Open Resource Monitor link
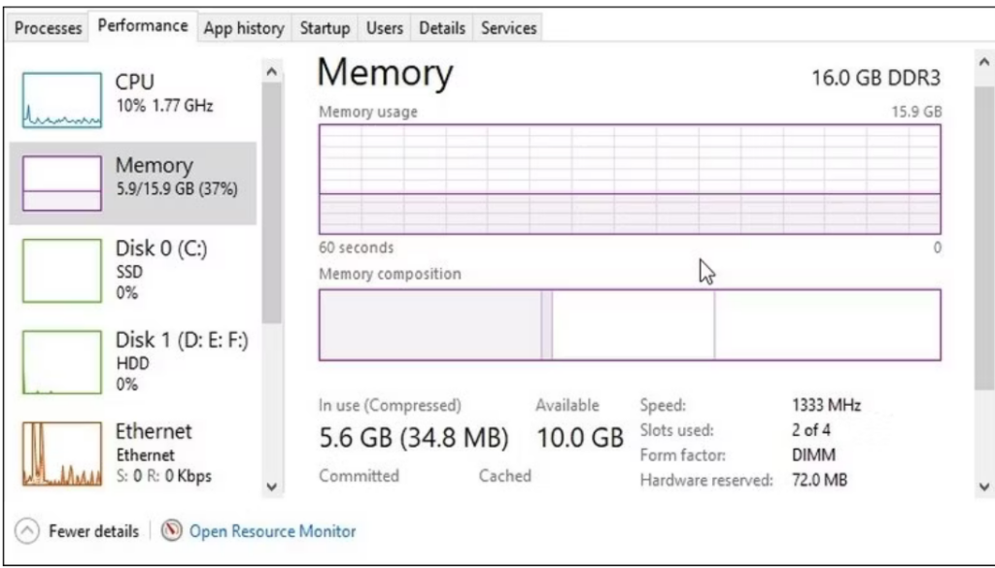This screenshot has height=568, width=995. (x=272, y=531)
